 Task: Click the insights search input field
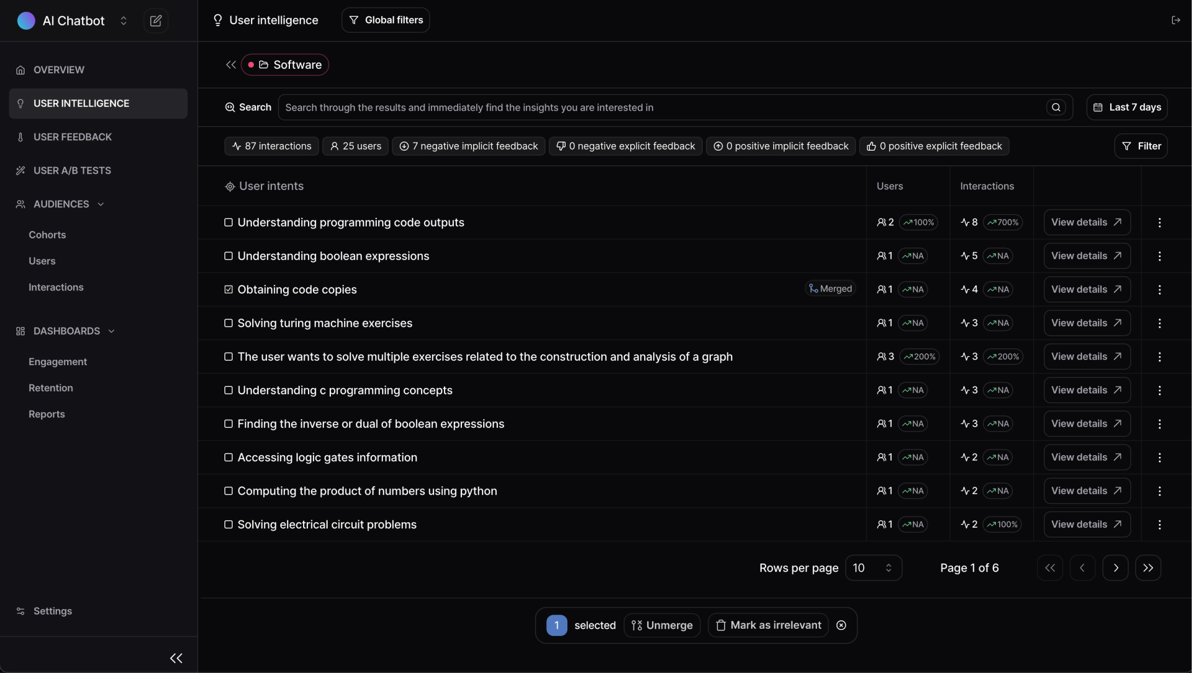661,108
